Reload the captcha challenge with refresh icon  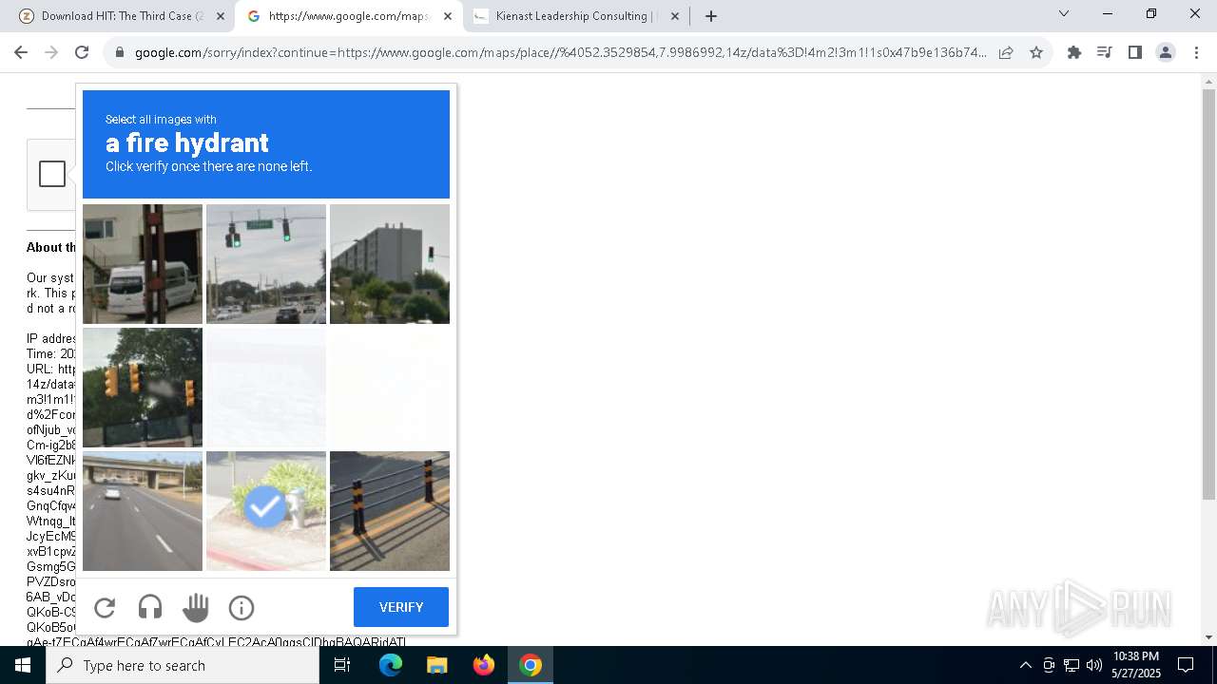pyautogui.click(x=105, y=607)
